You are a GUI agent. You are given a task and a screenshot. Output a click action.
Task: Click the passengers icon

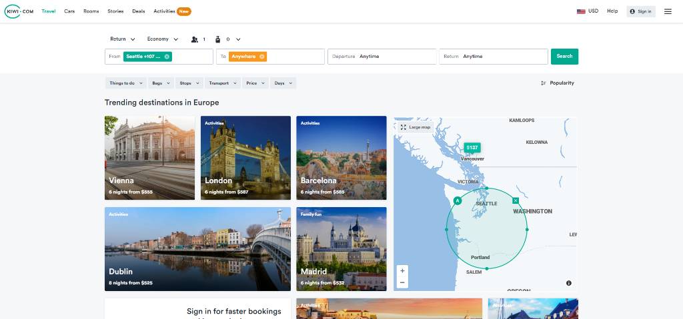[195, 39]
